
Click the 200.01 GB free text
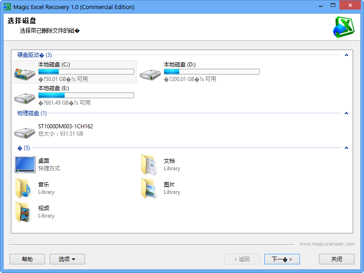point(190,79)
